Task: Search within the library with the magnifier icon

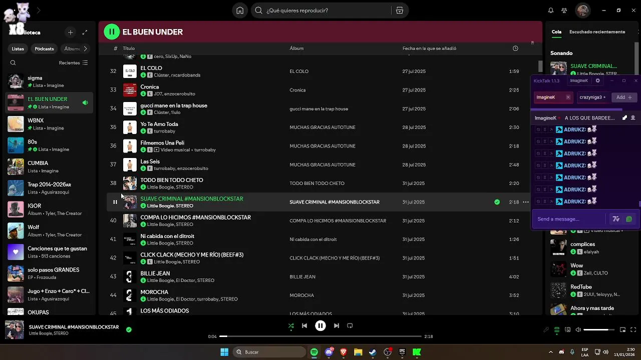Action: (13, 63)
